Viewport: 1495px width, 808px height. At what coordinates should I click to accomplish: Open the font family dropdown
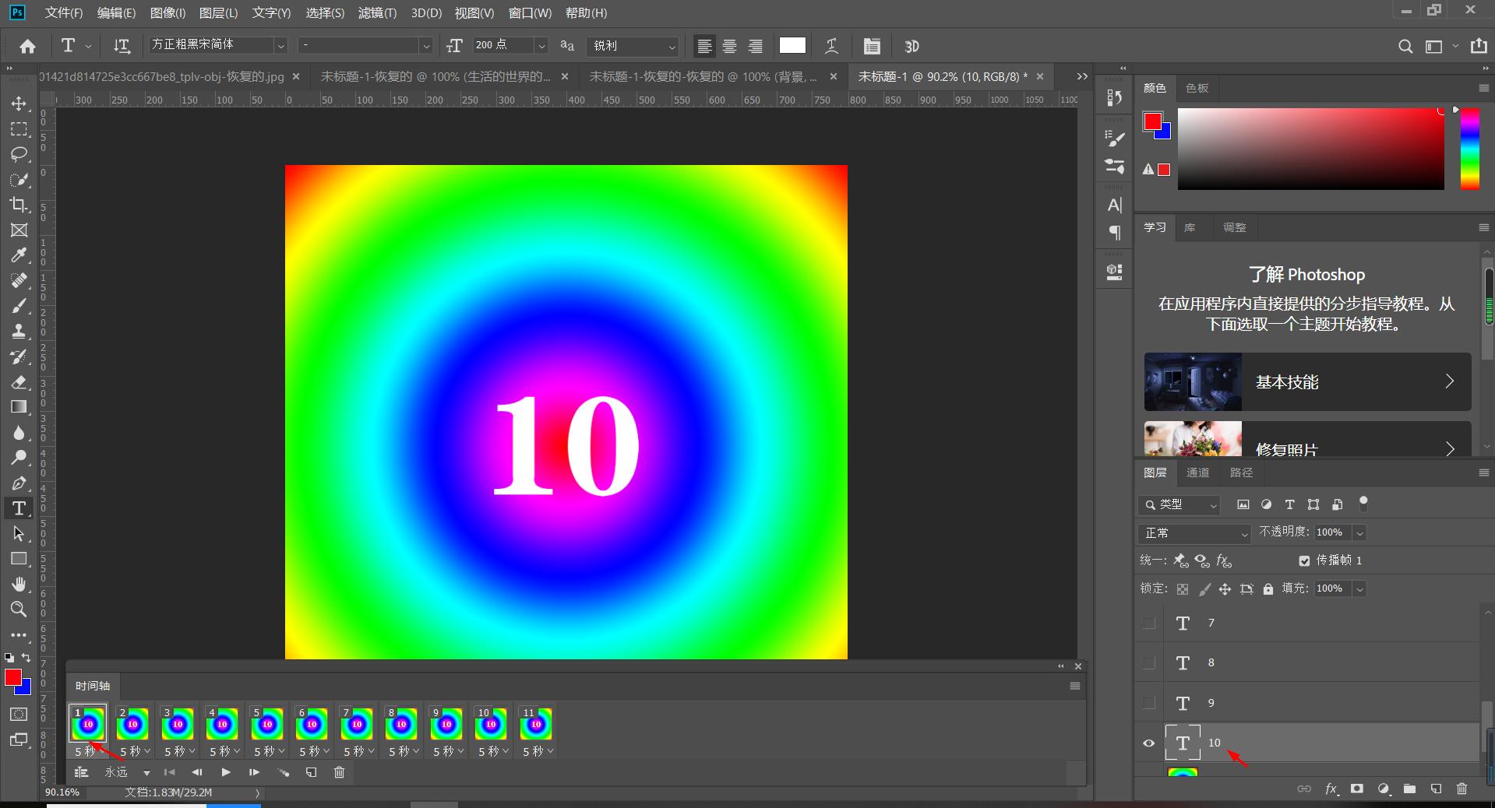(x=280, y=46)
